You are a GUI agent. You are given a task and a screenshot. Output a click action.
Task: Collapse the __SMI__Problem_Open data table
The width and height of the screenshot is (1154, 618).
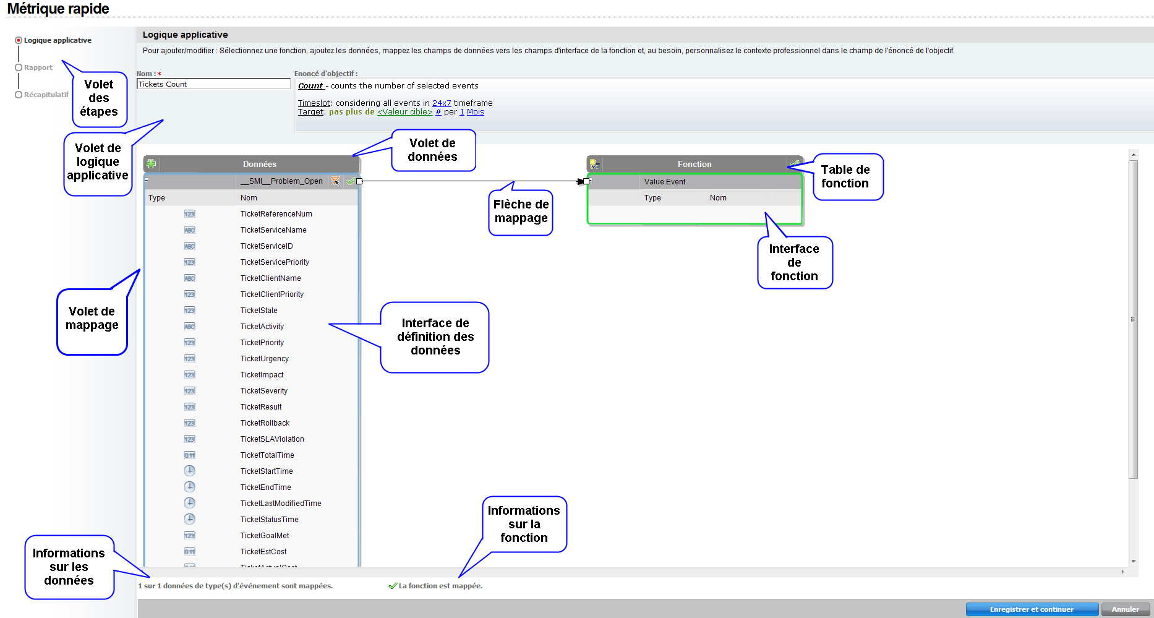[x=147, y=181]
